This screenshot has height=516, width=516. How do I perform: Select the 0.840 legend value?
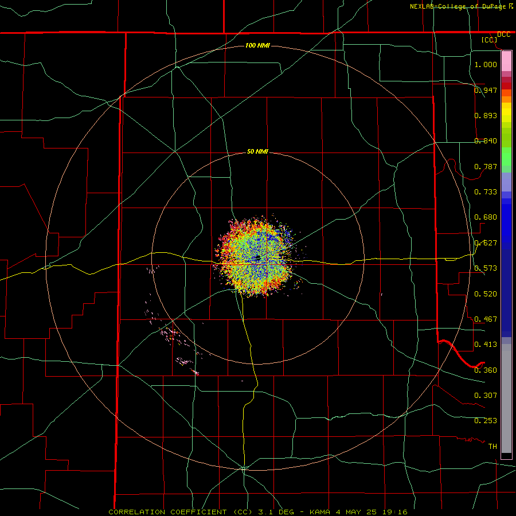pos(486,141)
